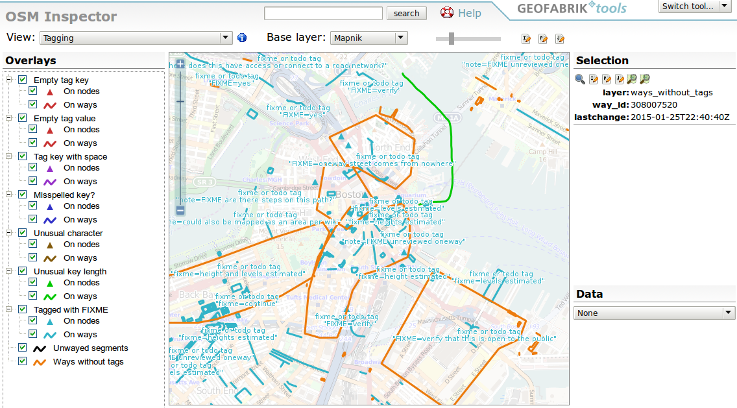
Task: Uncheck the Ways without tags overlay
Action: pyautogui.click(x=23, y=361)
